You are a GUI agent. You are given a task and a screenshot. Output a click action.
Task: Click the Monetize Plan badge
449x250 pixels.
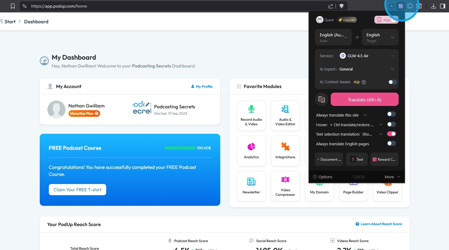coord(84,113)
